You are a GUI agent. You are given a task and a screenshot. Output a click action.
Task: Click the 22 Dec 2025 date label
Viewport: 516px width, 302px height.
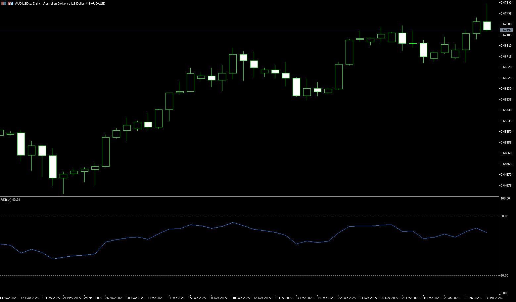[347, 298]
